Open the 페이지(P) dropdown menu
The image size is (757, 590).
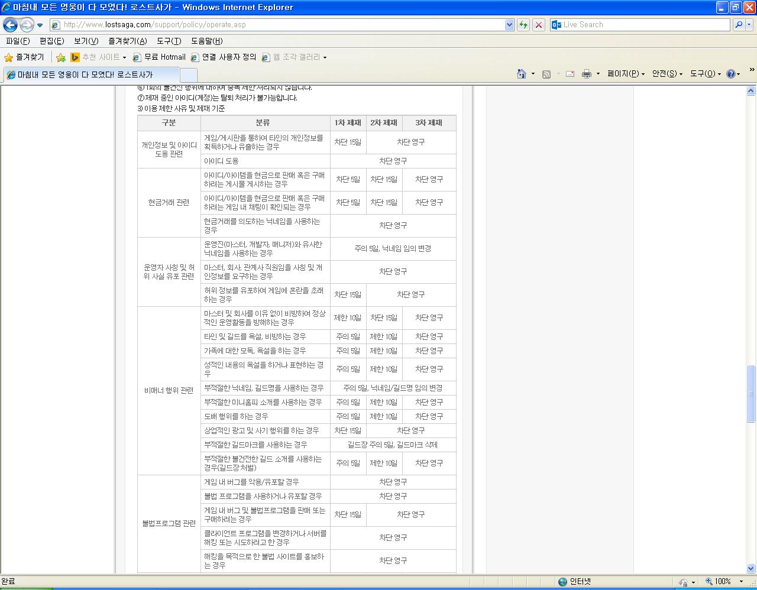pyautogui.click(x=626, y=74)
